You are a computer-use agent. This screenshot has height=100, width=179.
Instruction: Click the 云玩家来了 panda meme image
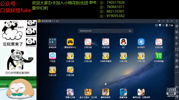tap(13, 34)
